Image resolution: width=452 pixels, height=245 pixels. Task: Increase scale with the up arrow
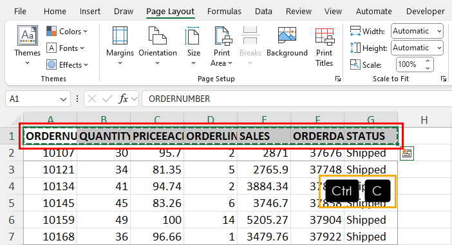pos(428,61)
